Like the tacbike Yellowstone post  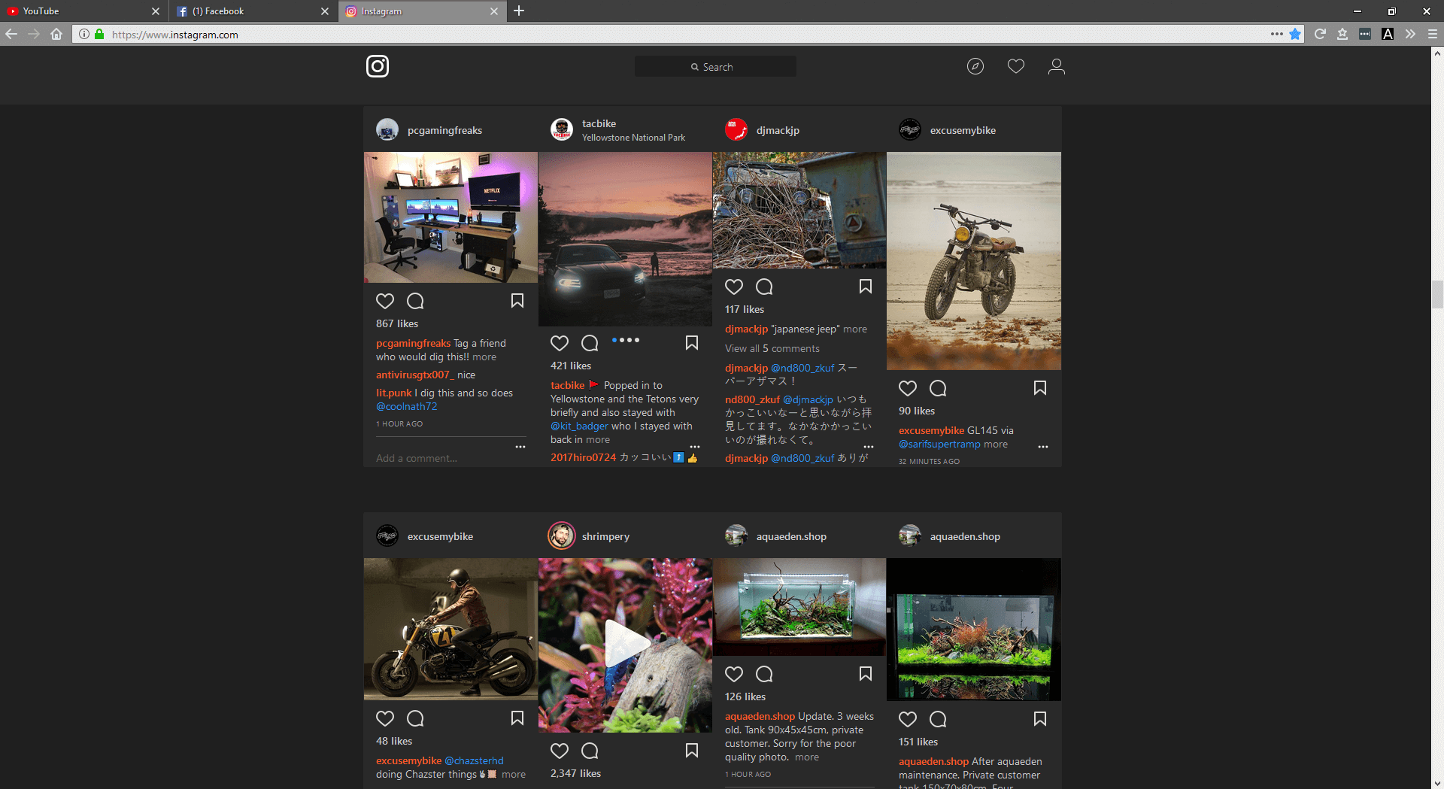(560, 343)
